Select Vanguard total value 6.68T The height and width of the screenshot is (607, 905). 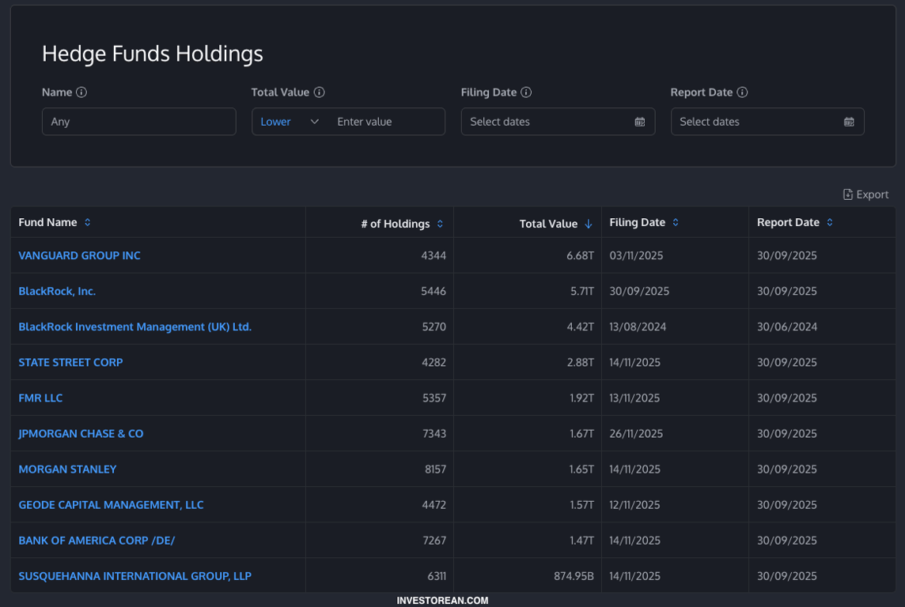pos(580,255)
